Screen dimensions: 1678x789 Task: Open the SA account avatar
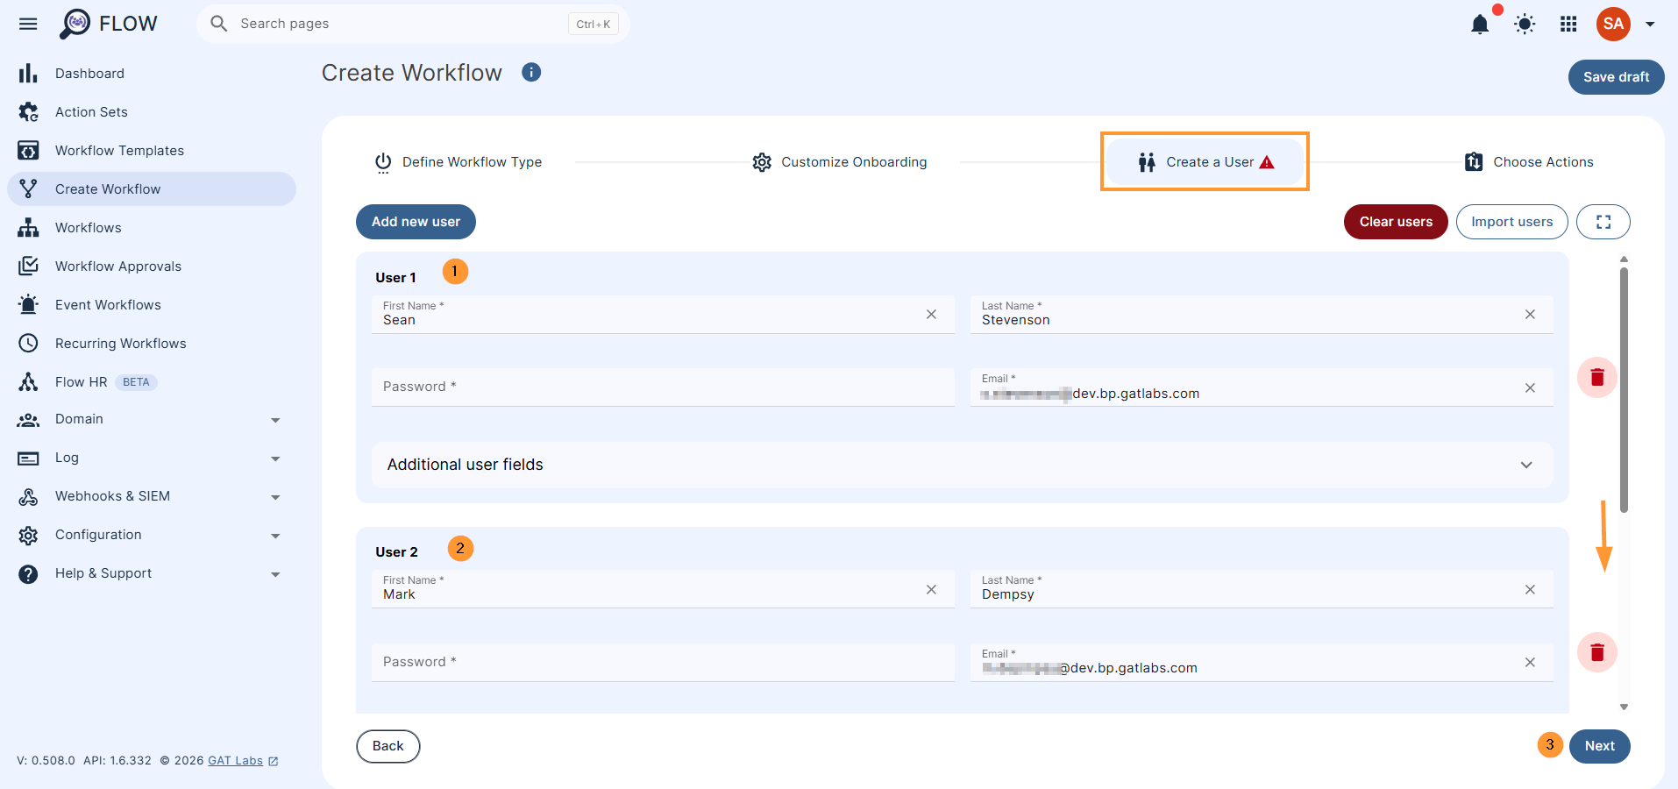click(1613, 24)
